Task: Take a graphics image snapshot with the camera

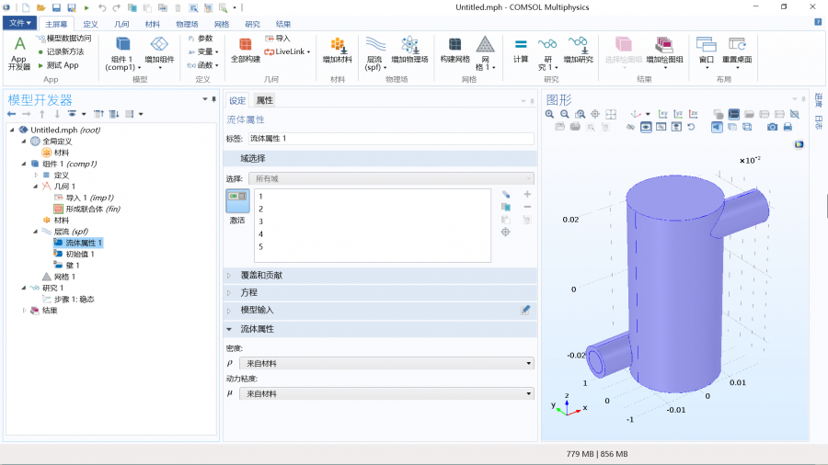Action: point(772,127)
